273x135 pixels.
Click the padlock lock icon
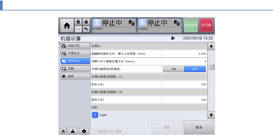[86, 22]
